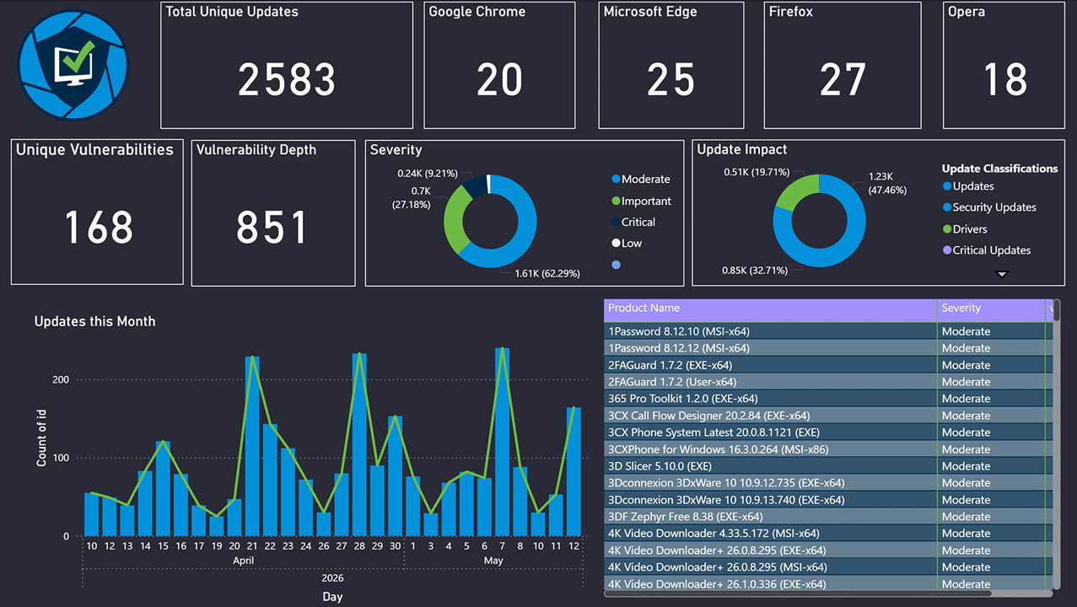Select the Important severity legend item
Screen dimensions: 1077x607
click(641, 201)
